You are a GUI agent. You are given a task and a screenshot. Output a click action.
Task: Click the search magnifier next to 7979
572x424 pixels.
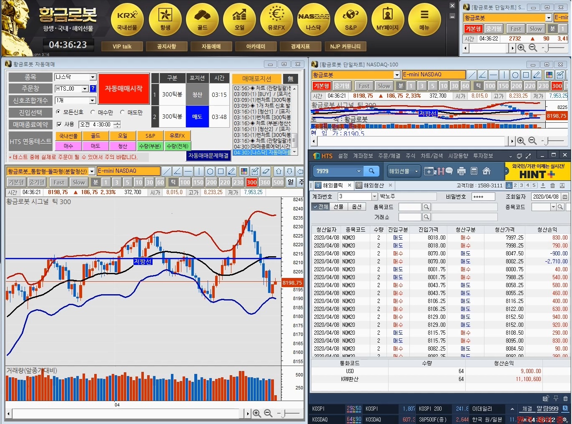pos(371,171)
